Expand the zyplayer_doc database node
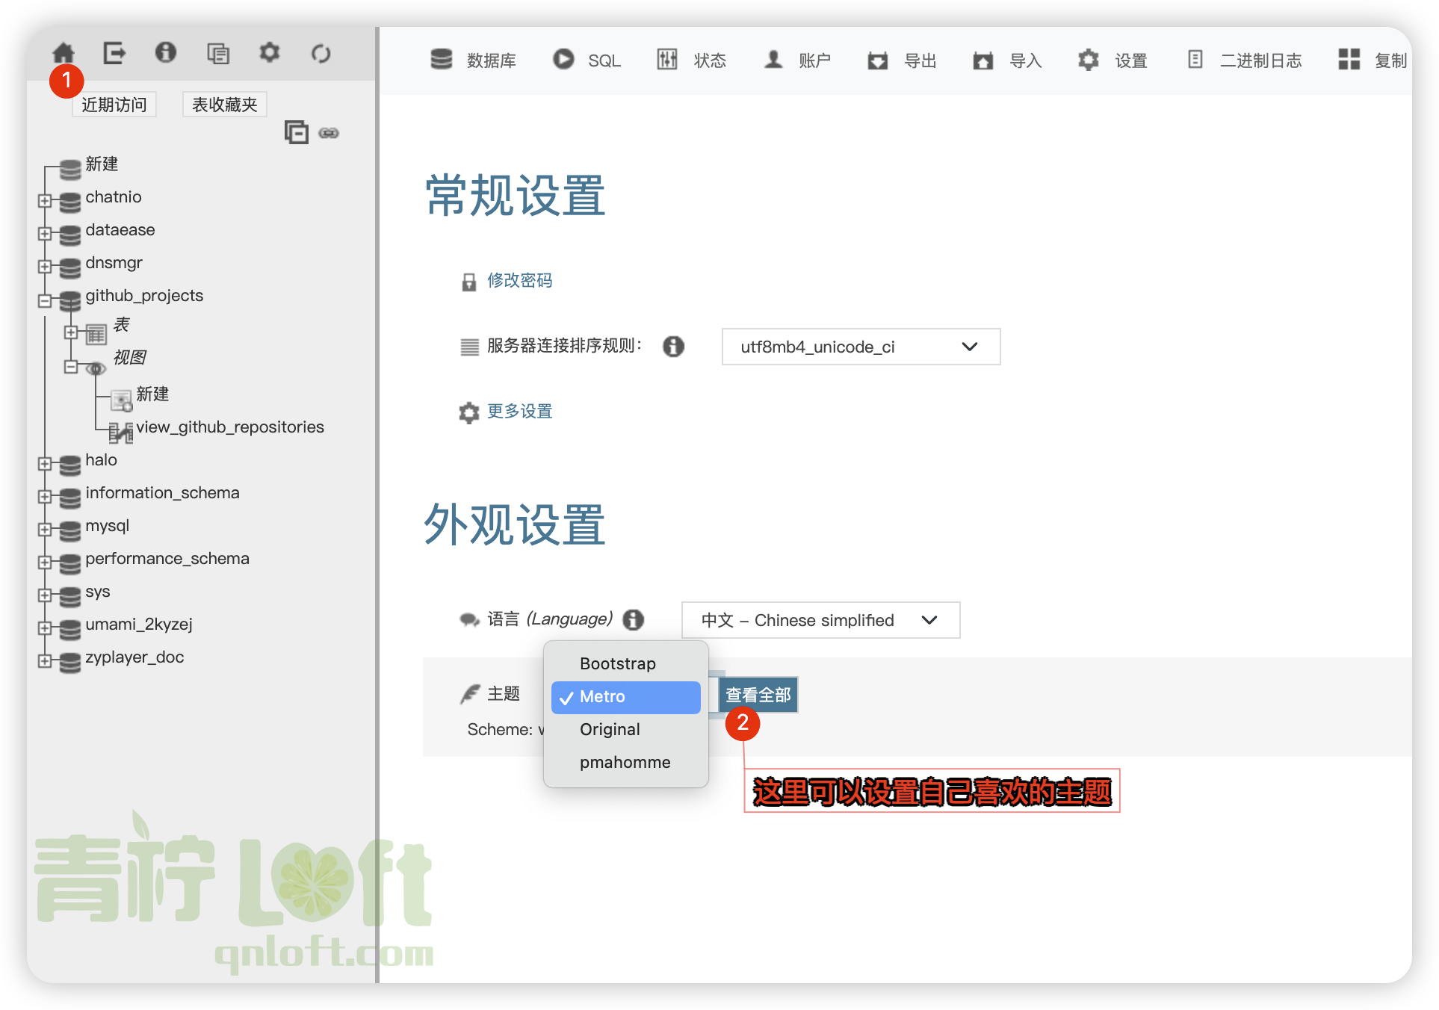This screenshot has width=1439, height=1010. tap(45, 661)
